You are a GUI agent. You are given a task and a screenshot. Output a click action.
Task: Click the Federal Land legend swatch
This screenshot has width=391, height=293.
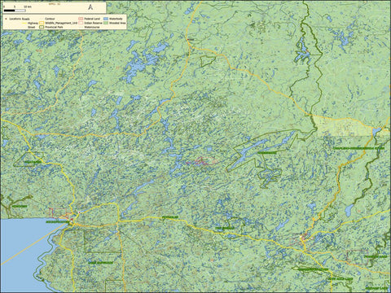81,19
